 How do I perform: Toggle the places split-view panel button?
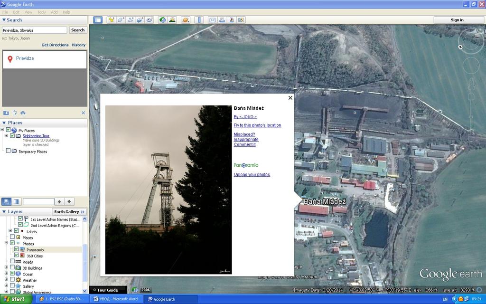(16, 201)
